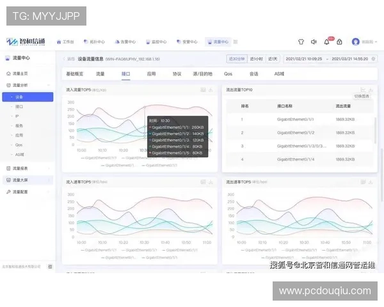Expand the 流量配置 sidebar group
This screenshot has height=307, width=384.
tap(49, 192)
